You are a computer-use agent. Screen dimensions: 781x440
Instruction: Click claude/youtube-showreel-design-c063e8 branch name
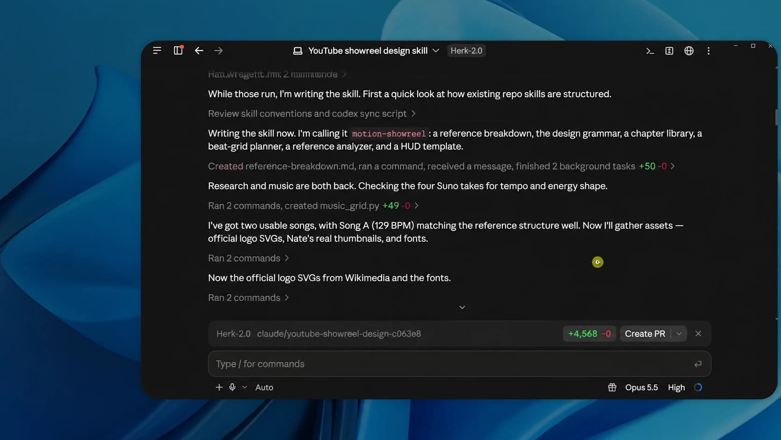(339, 334)
